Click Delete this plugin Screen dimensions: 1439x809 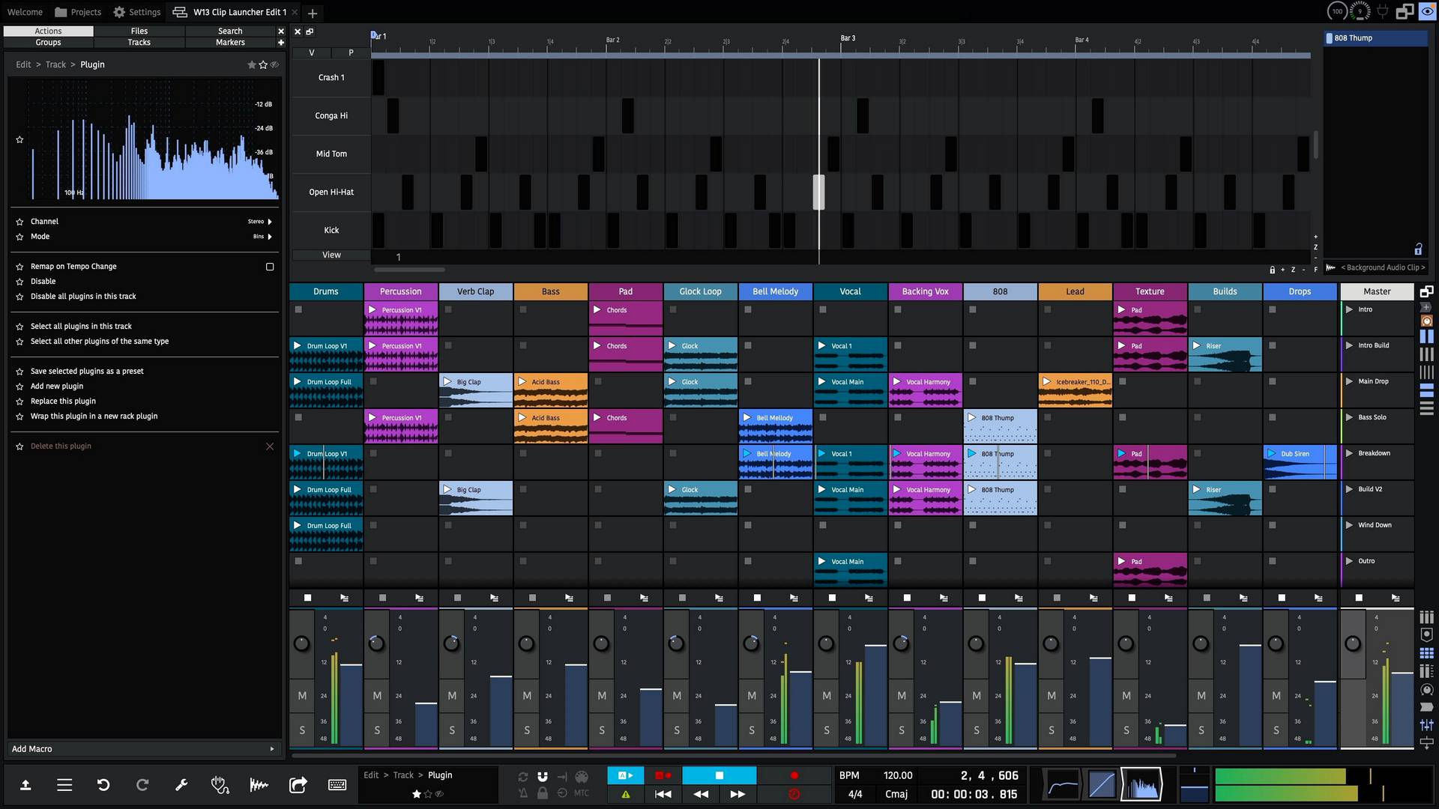[x=61, y=446]
